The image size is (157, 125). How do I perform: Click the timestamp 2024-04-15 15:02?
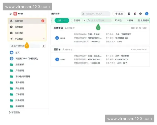(139, 28)
